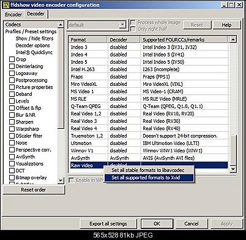Click the scroll-up arrow of the filter list

click(x=61, y=25)
